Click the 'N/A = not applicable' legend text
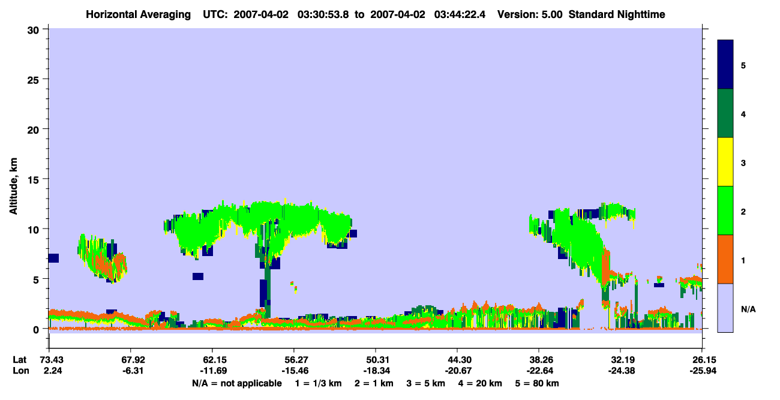Screen dimensions: 780x400 click(x=237, y=383)
